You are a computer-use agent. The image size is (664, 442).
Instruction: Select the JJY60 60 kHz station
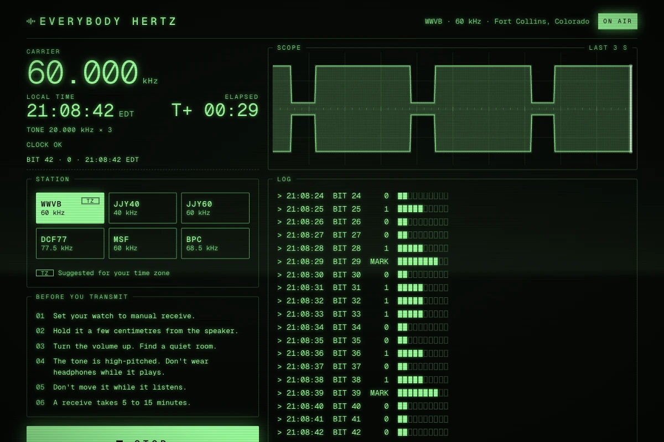(x=215, y=208)
